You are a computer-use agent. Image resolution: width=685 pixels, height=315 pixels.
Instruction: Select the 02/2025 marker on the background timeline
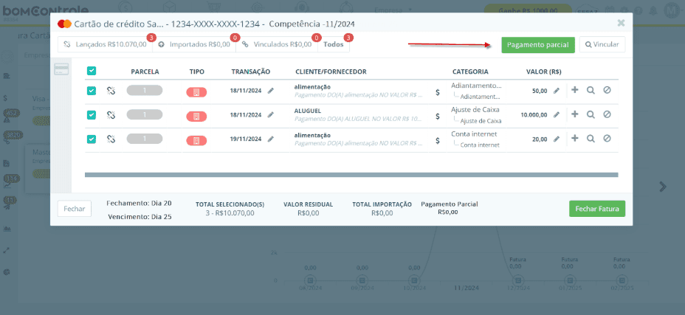(622, 280)
